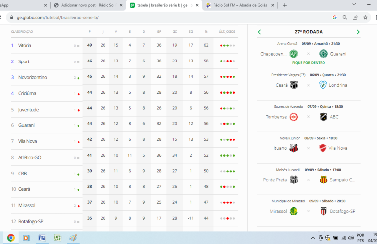Click the POR PTB language indicator

point(360,238)
